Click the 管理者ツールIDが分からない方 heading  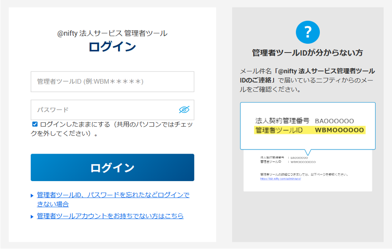click(307, 53)
